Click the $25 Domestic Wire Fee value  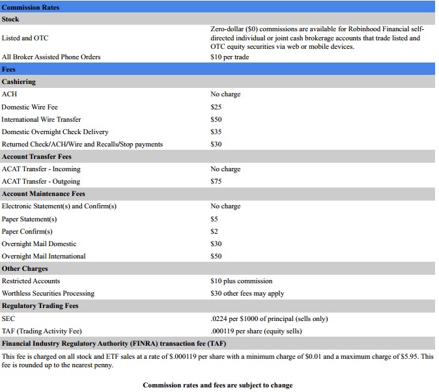[x=216, y=107]
